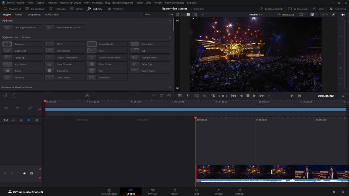Click the effects Поиск search field
The image size is (349, 196).
pos(154,15)
